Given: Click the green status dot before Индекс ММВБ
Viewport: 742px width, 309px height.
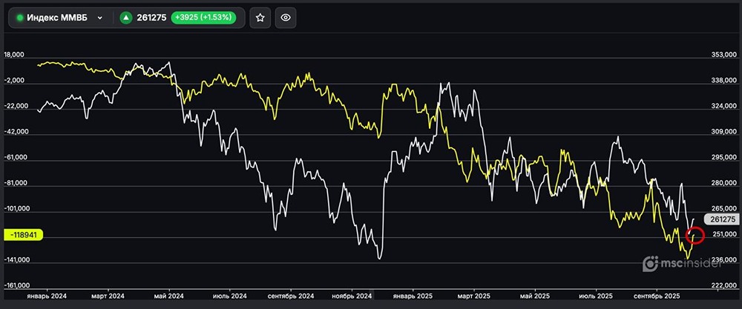Looking at the screenshot, I should coord(20,18).
